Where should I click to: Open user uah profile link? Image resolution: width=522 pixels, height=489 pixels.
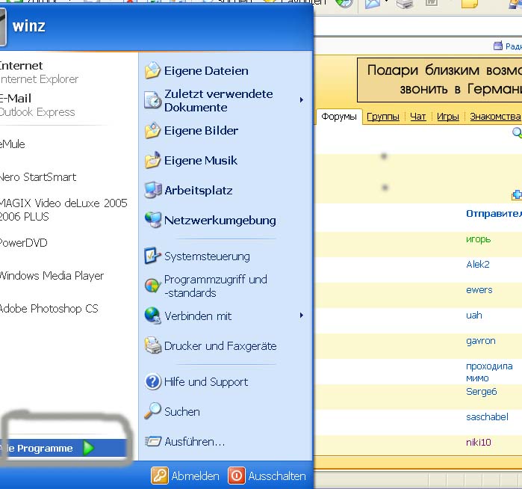pos(474,315)
